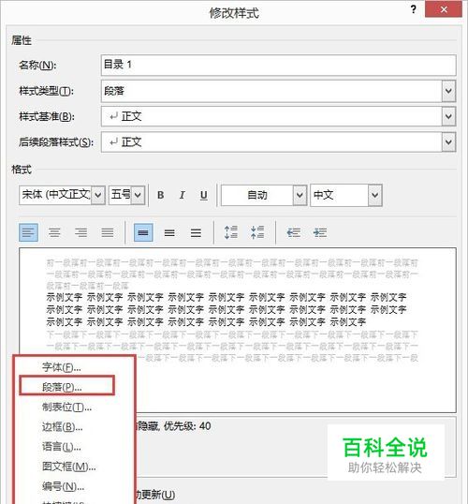Choose 制表位(T)... from format menu
This screenshot has height=504, width=468.
coord(66,407)
